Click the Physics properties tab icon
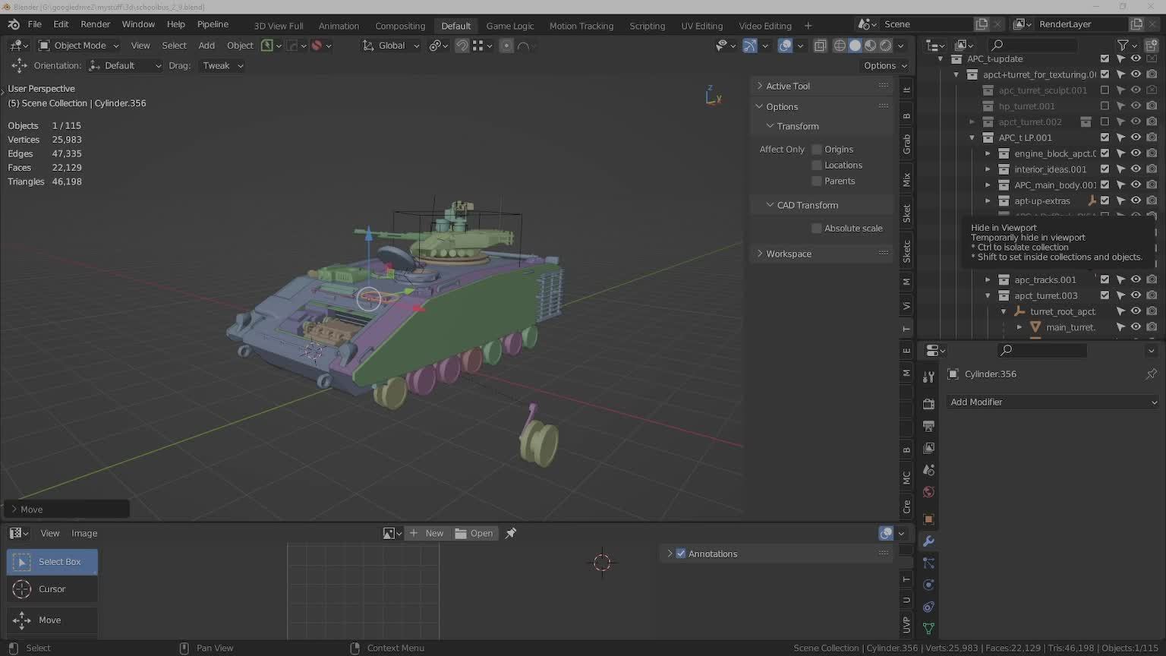1166x656 pixels. click(928, 585)
